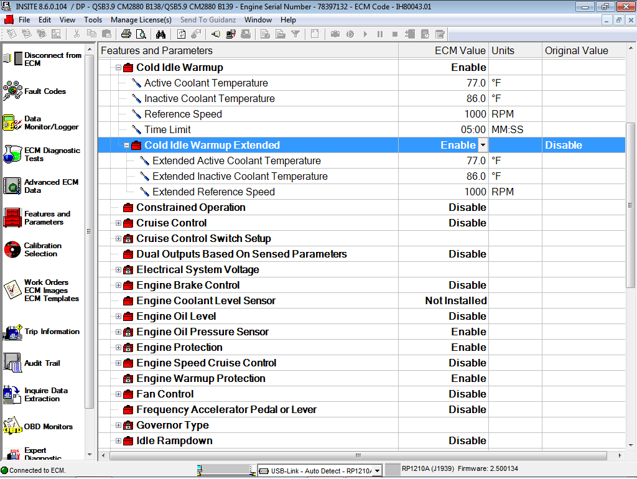This screenshot has height=479, width=637.
Task: Click the Original Value column header
Action: tap(584, 50)
